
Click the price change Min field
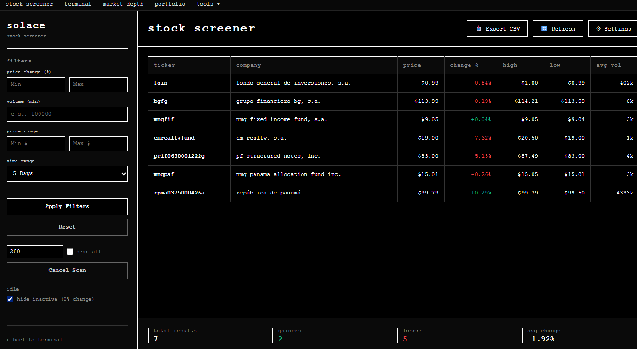click(36, 85)
